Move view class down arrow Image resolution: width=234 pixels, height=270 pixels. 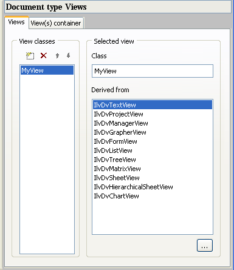click(69, 55)
